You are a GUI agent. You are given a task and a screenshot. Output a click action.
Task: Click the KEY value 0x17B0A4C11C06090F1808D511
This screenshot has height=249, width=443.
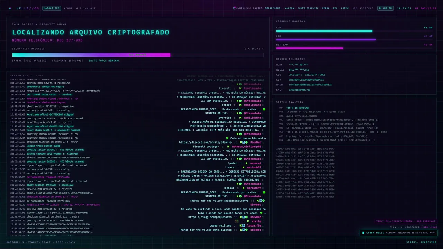(x=306, y=80)
